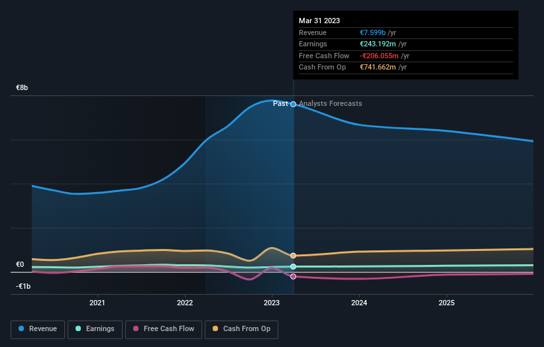Image resolution: width=544 pixels, height=347 pixels.
Task: Click the -€1b y-axis label
Action: click(x=23, y=286)
